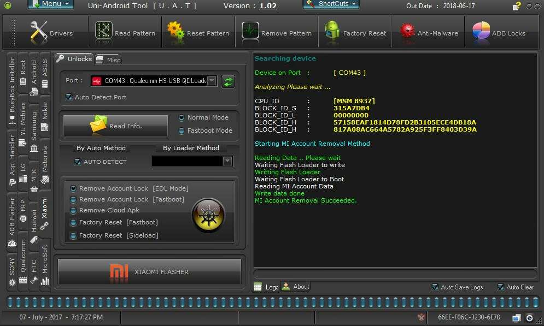
Task: Select Fastboot Mode radio button
Action: point(182,131)
